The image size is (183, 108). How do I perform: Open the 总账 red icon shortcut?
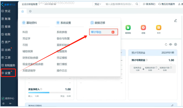click(x=143, y=28)
